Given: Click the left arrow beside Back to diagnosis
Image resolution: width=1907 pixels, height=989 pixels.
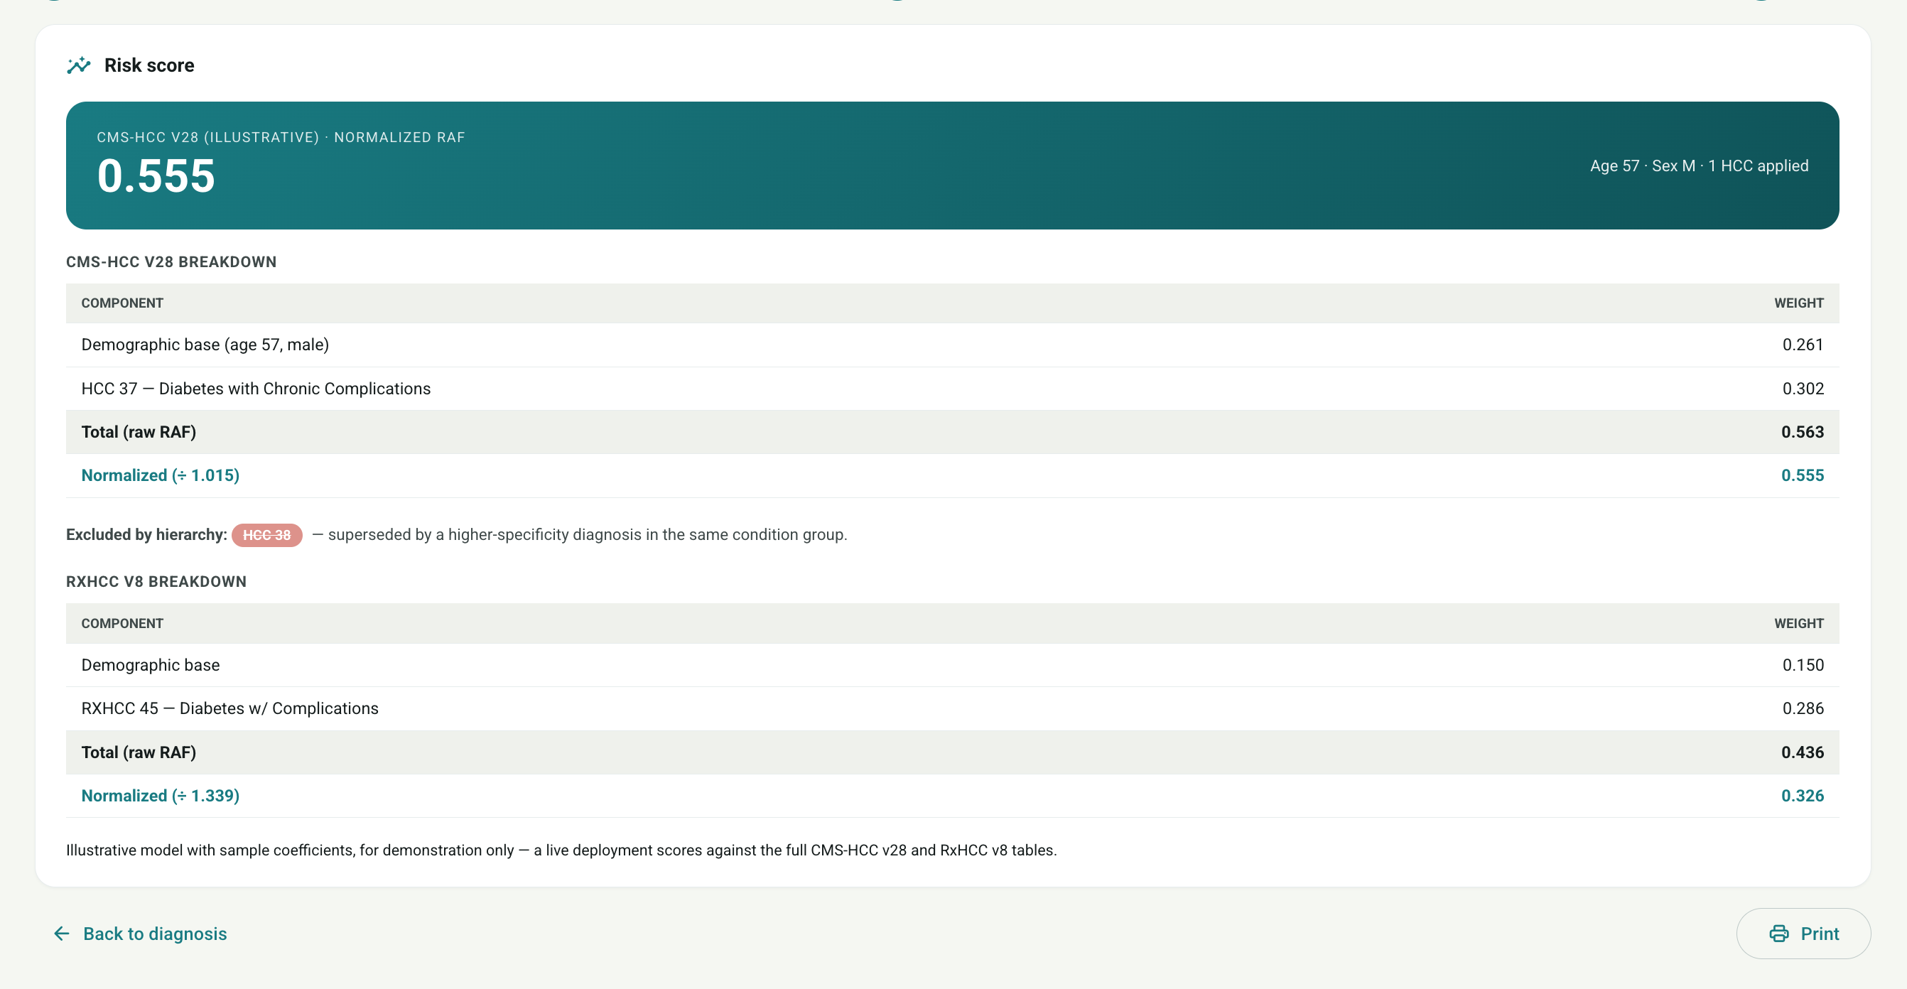Looking at the screenshot, I should pyautogui.click(x=63, y=934).
